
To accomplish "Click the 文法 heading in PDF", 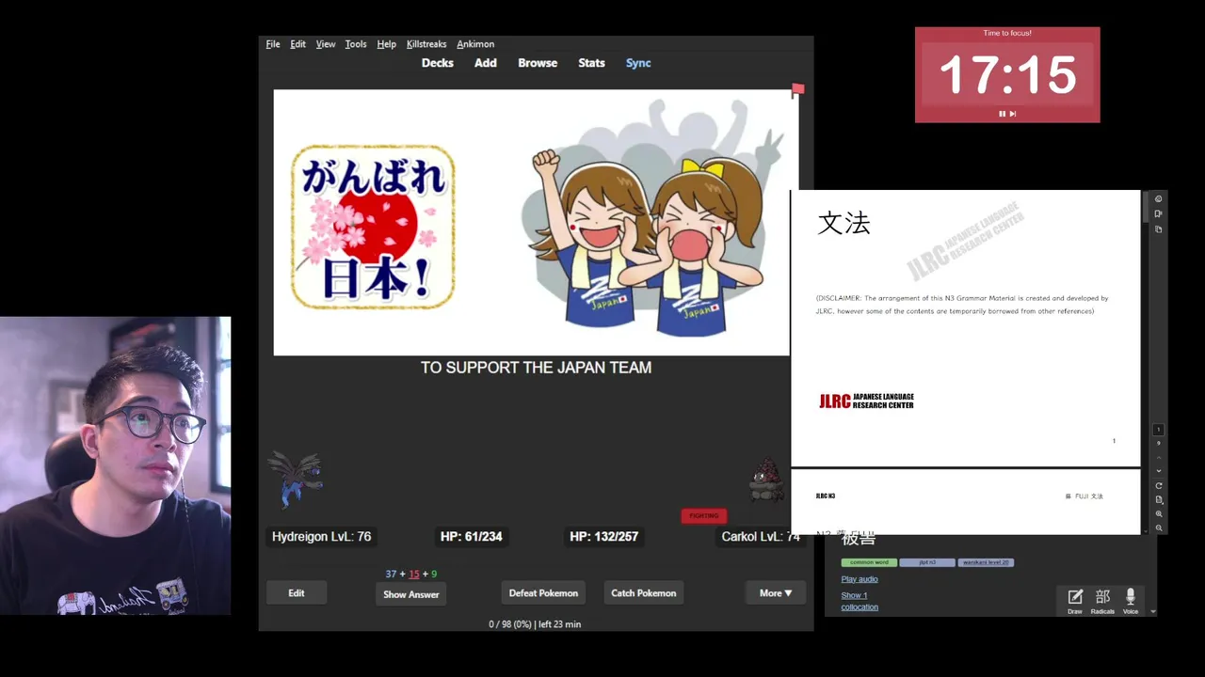I will [x=843, y=223].
